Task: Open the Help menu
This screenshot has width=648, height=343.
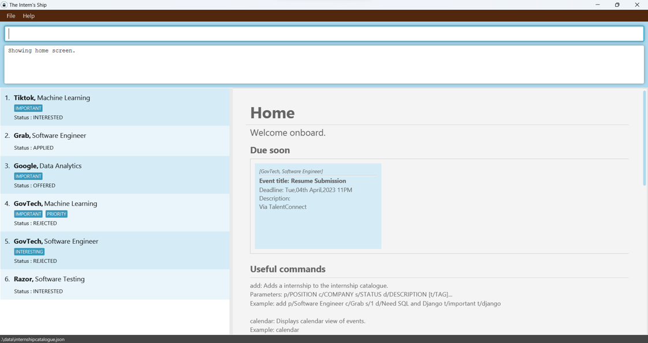Action: coord(28,16)
